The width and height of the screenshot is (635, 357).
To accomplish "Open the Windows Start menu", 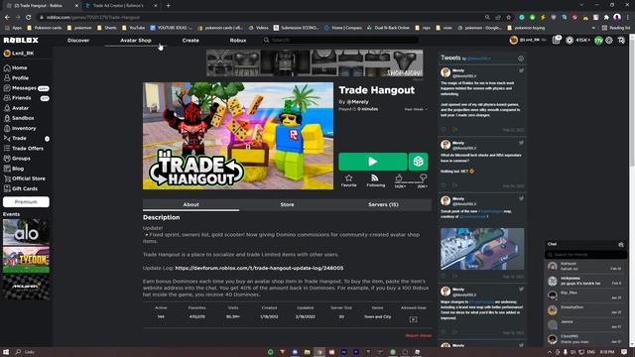I will click(x=6, y=352).
